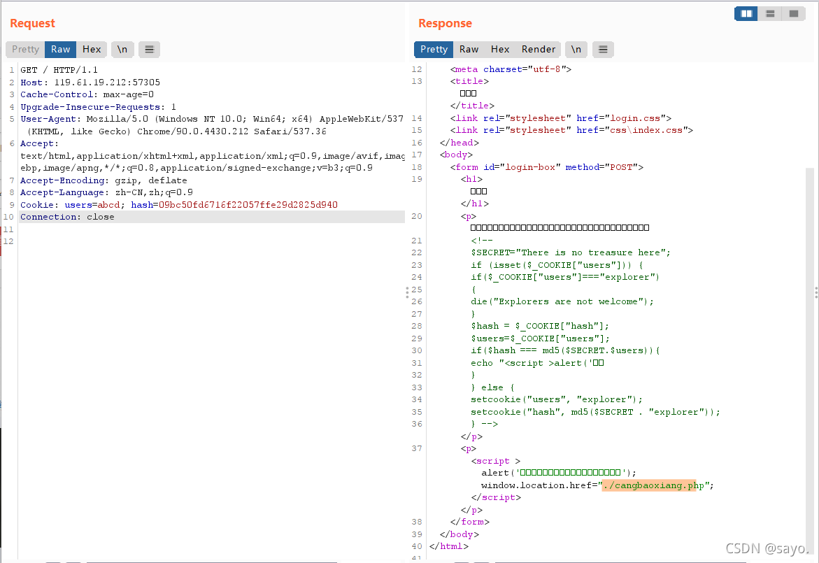Switch Request view to Pretty tab
The image size is (819, 563).
26,49
